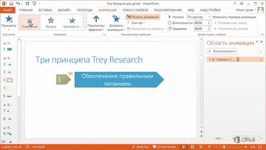Click the slide title Три принципа Trey Research
This screenshot has height=150, width=266.
click(x=89, y=60)
